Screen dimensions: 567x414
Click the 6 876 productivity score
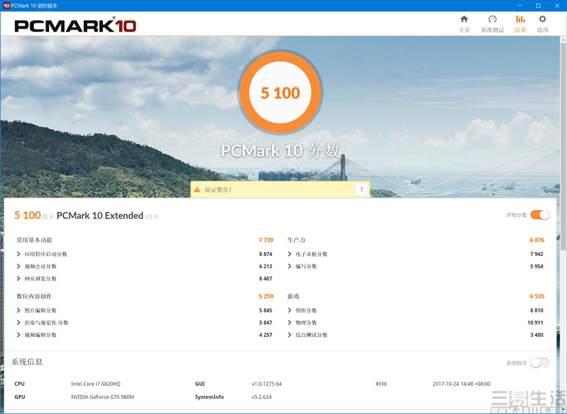(537, 240)
